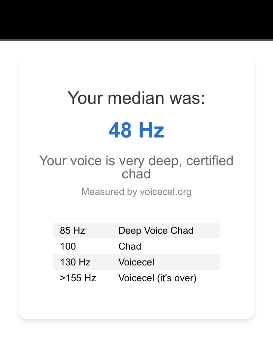Click "Hz" in the blue result
This screenshot has width=273, height=364.
coord(151,130)
